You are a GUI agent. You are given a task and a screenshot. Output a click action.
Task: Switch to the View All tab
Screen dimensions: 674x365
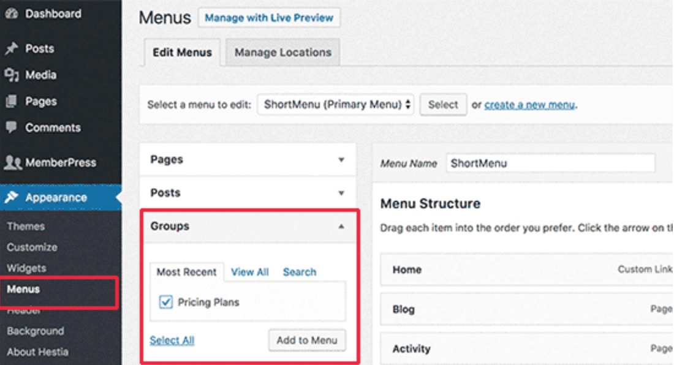point(250,272)
